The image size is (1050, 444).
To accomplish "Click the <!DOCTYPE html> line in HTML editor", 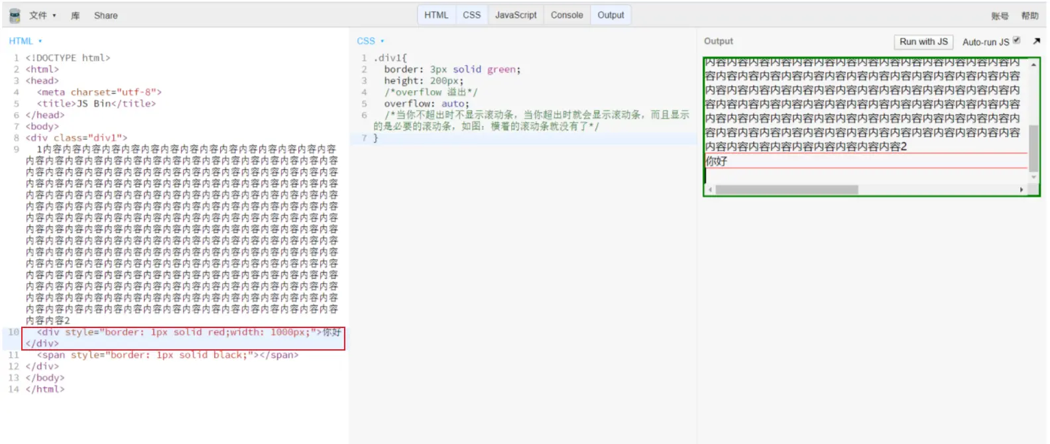I will (68, 58).
